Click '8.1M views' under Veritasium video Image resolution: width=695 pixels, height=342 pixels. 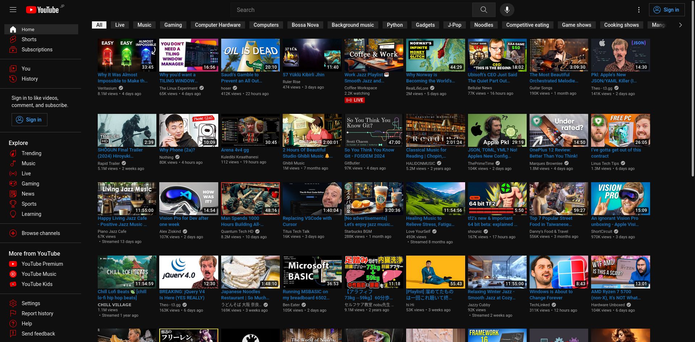coord(108,94)
